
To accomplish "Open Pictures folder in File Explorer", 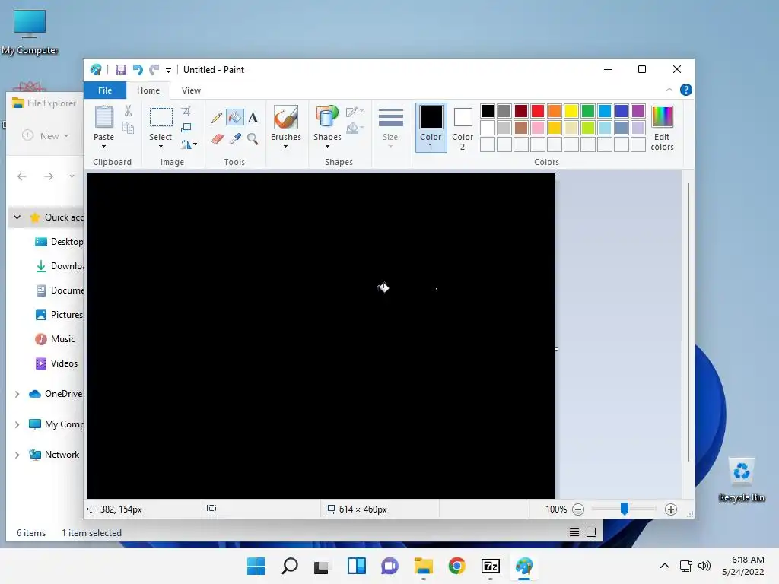I will (59, 314).
